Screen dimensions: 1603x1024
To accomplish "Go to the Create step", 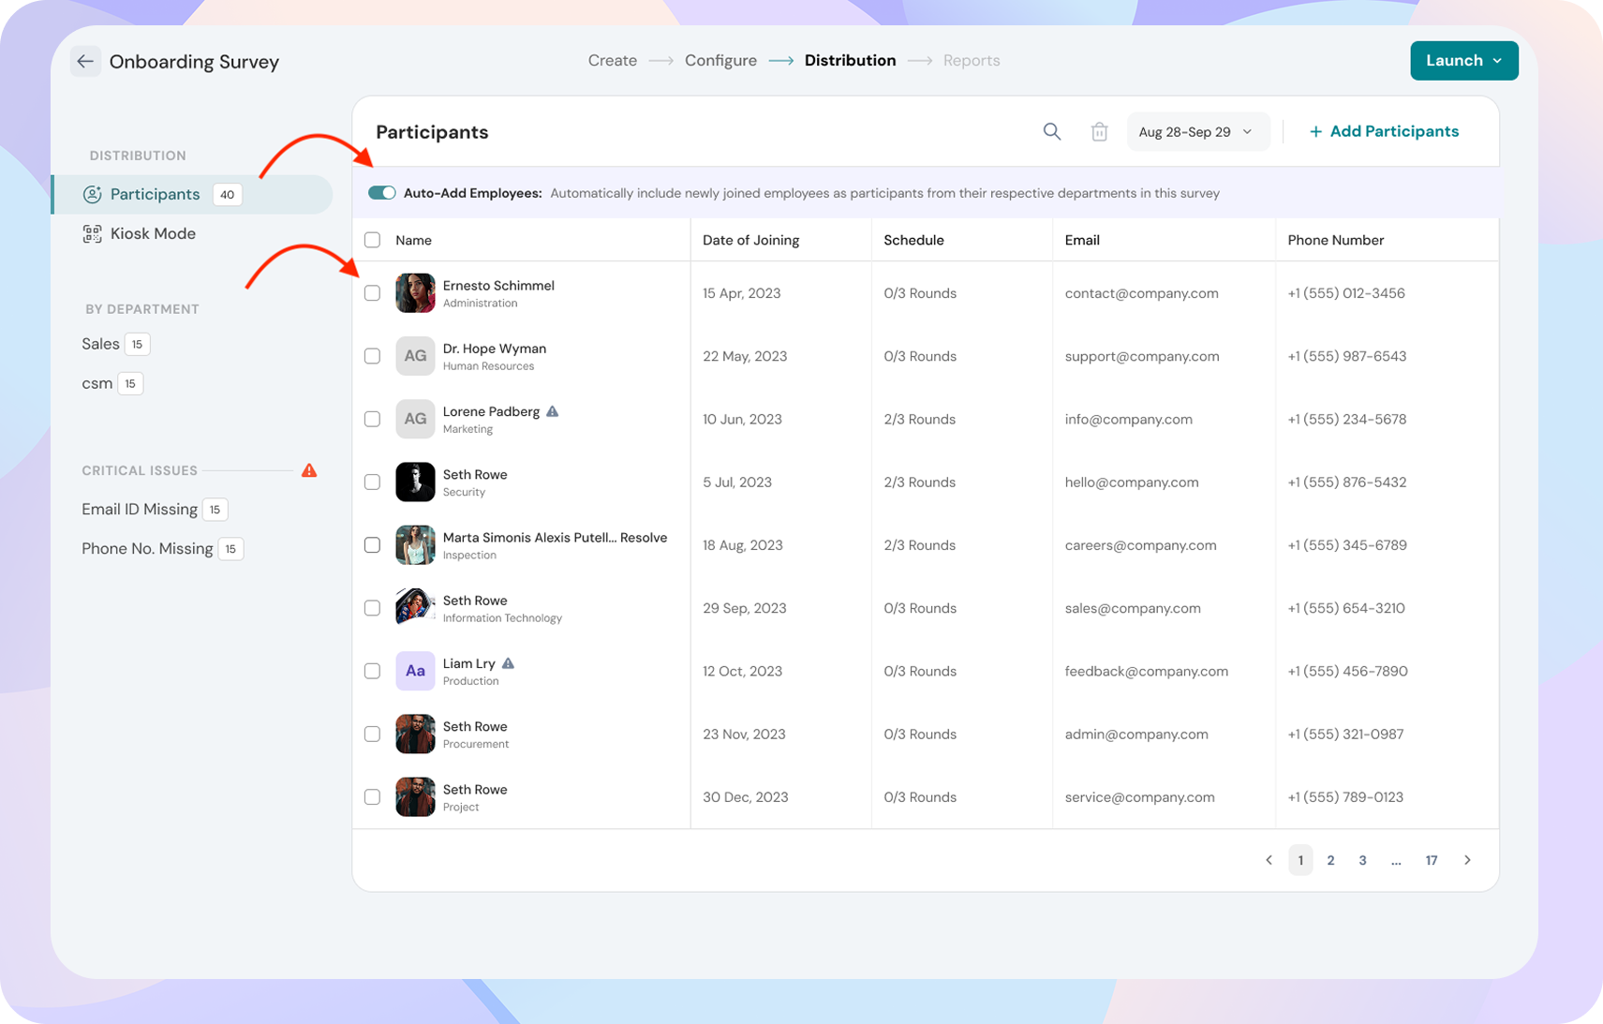I will [613, 61].
